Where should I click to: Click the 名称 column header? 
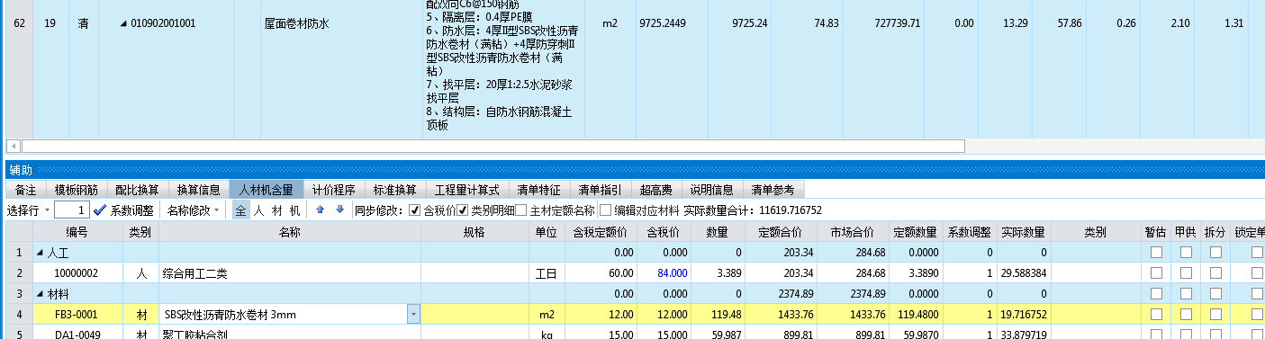pyautogui.click(x=290, y=232)
